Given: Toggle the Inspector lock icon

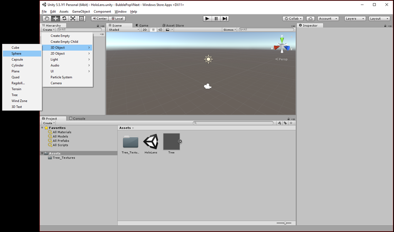Looking at the screenshot, I should (x=385, y=26).
